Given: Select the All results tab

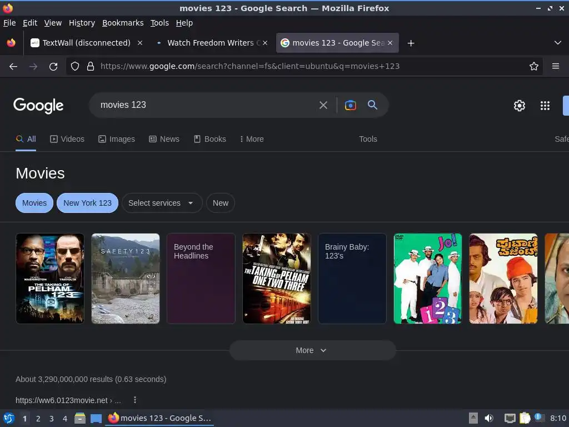Looking at the screenshot, I should (x=26, y=139).
